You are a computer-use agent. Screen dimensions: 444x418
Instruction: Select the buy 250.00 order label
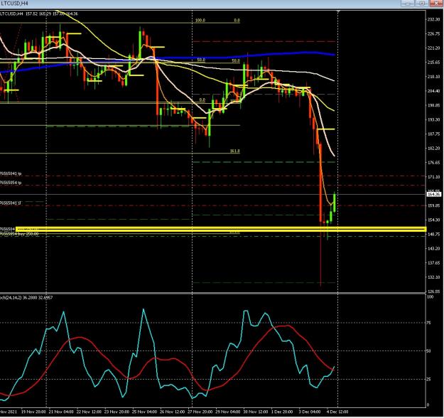[x=19, y=234]
